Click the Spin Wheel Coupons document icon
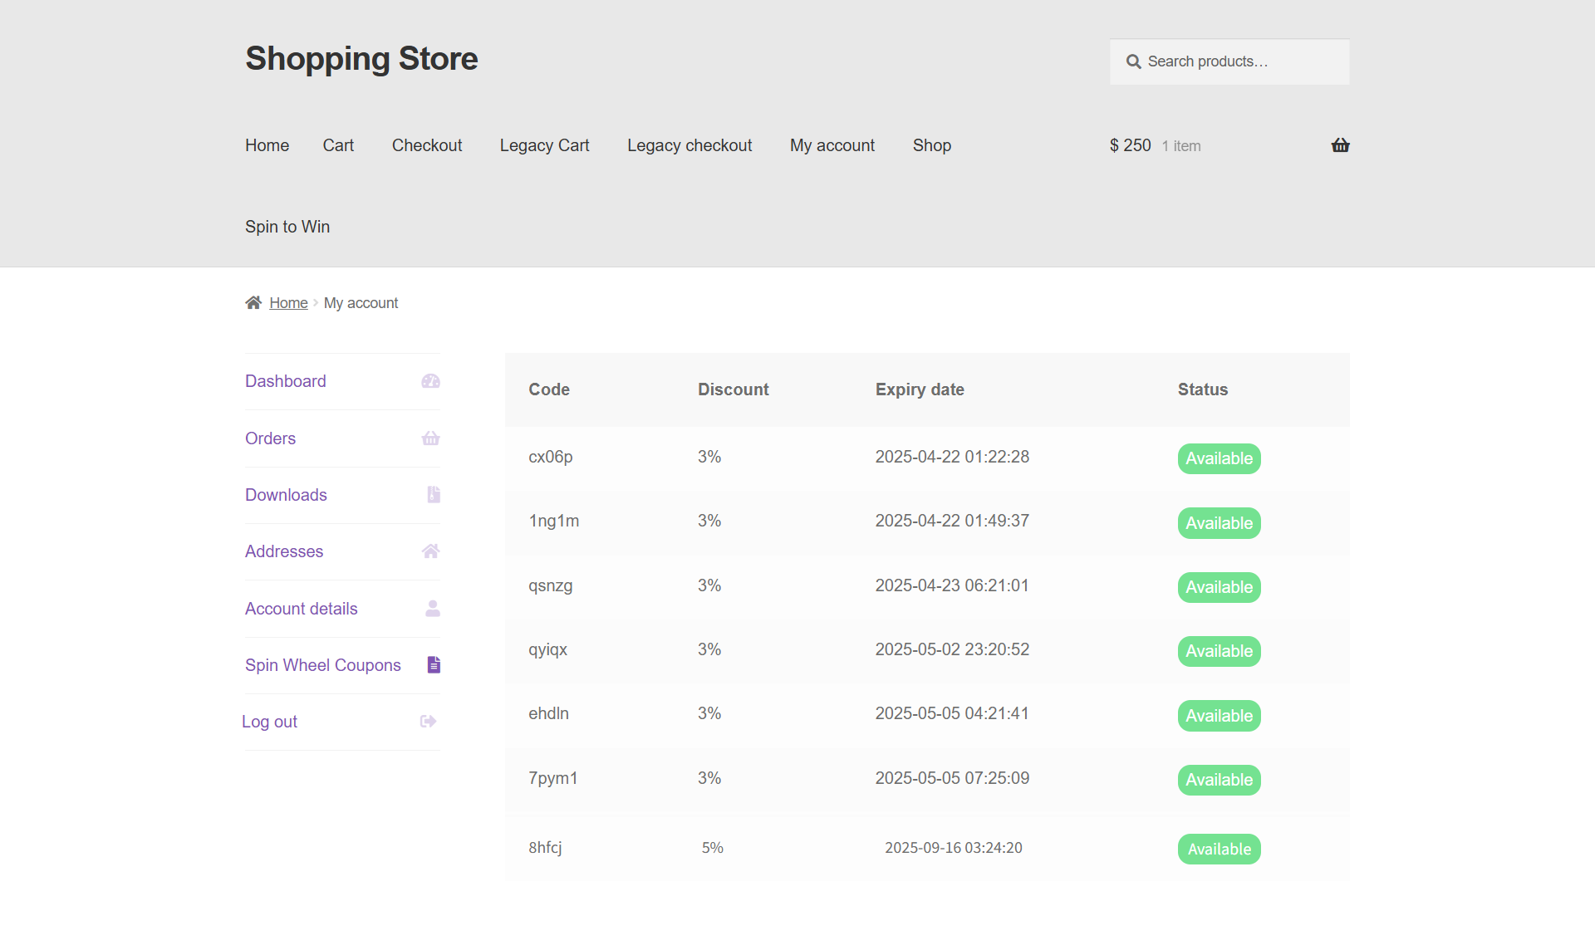Screen dimensions: 1595x950 click(433, 665)
